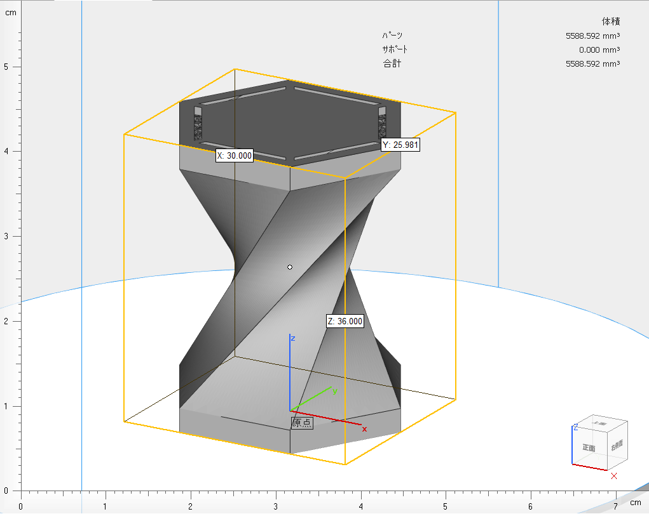Screen dimensions: 649x514
Task: Click the サポート volume row label
Action: [x=394, y=49]
